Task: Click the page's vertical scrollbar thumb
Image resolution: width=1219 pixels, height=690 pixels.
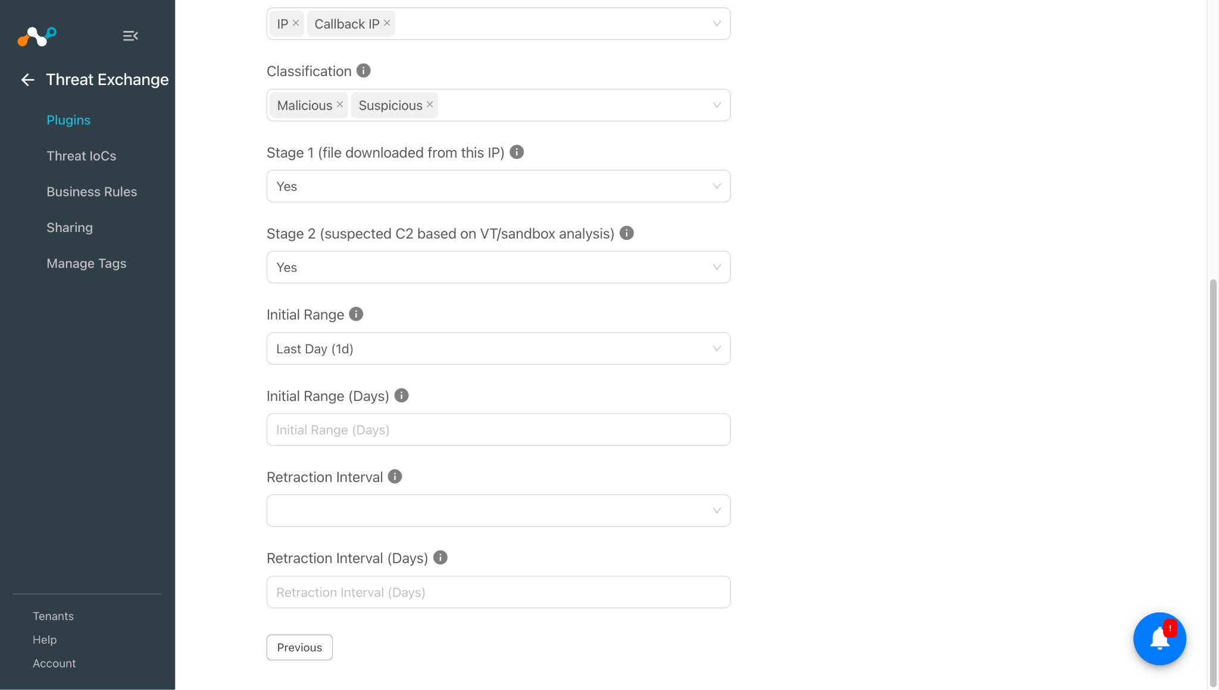Action: point(1212,482)
